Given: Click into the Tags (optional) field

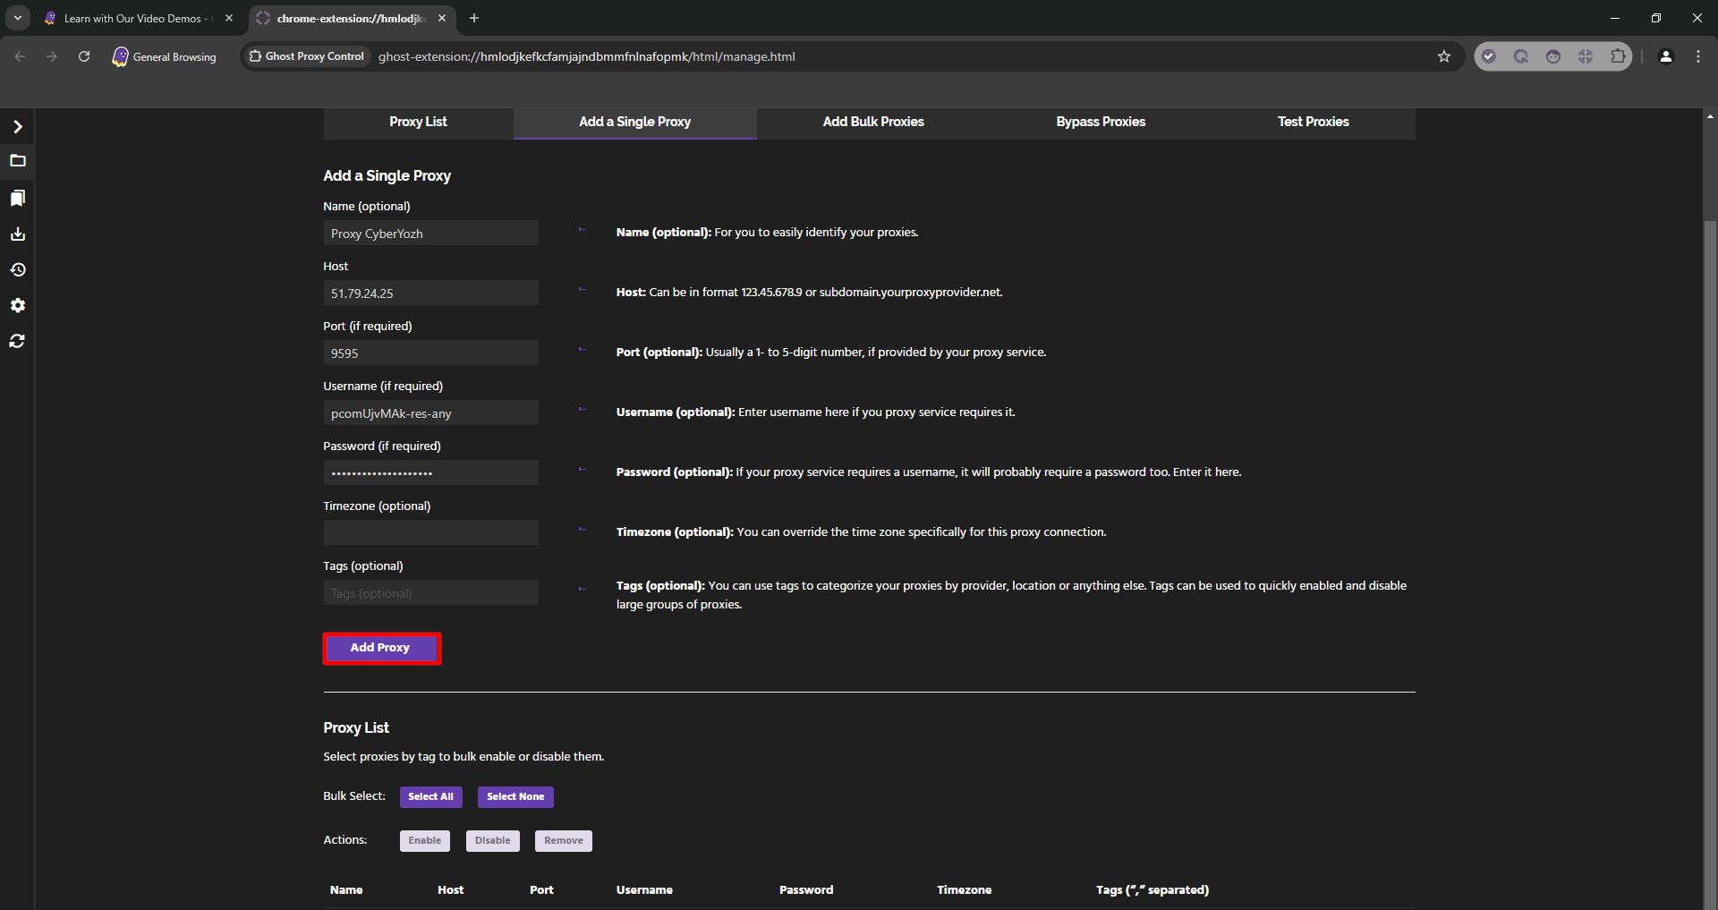Looking at the screenshot, I should (x=430, y=593).
